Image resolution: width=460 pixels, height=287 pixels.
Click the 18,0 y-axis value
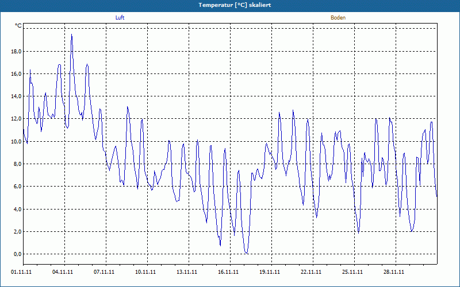(x=17, y=52)
